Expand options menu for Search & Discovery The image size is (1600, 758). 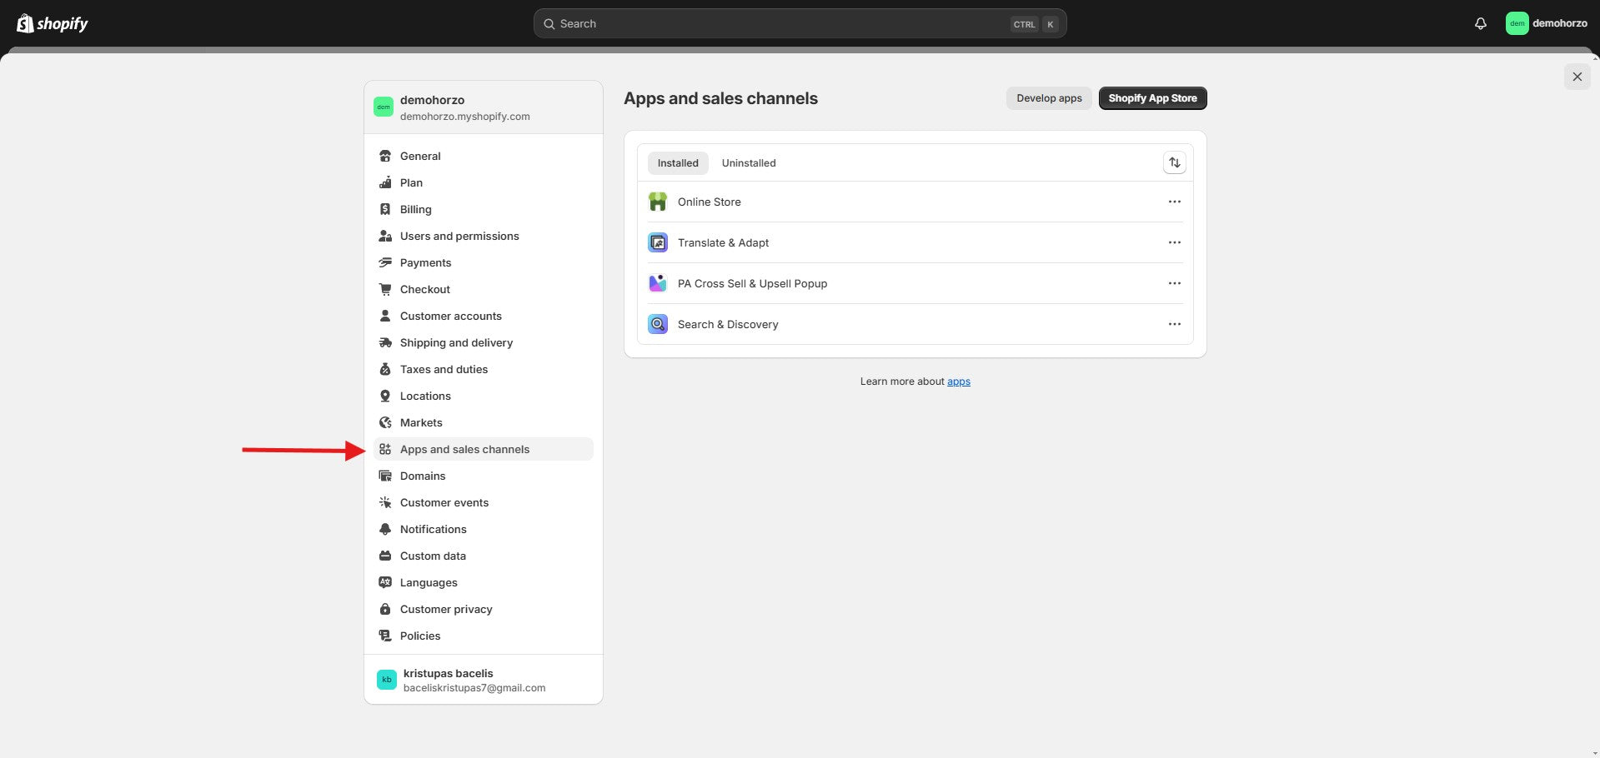[x=1174, y=324]
